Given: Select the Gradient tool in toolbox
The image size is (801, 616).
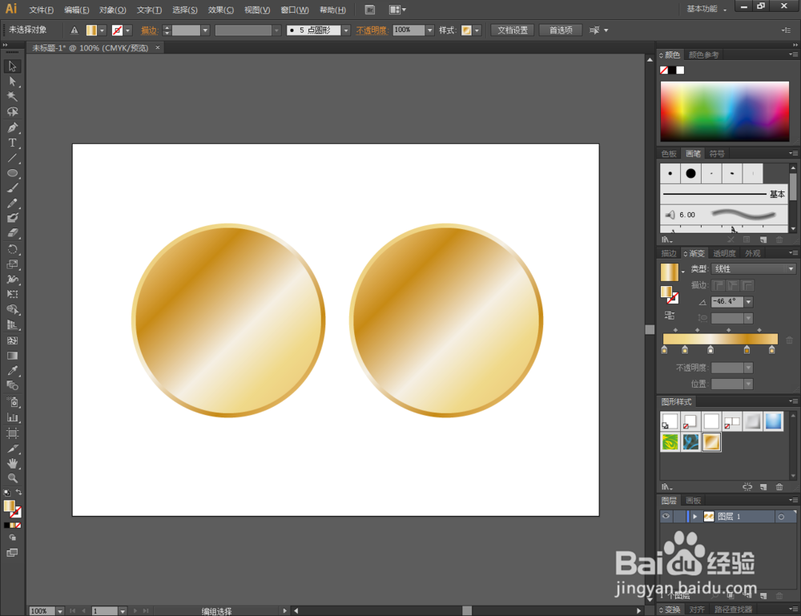Looking at the screenshot, I should pos(12,356).
